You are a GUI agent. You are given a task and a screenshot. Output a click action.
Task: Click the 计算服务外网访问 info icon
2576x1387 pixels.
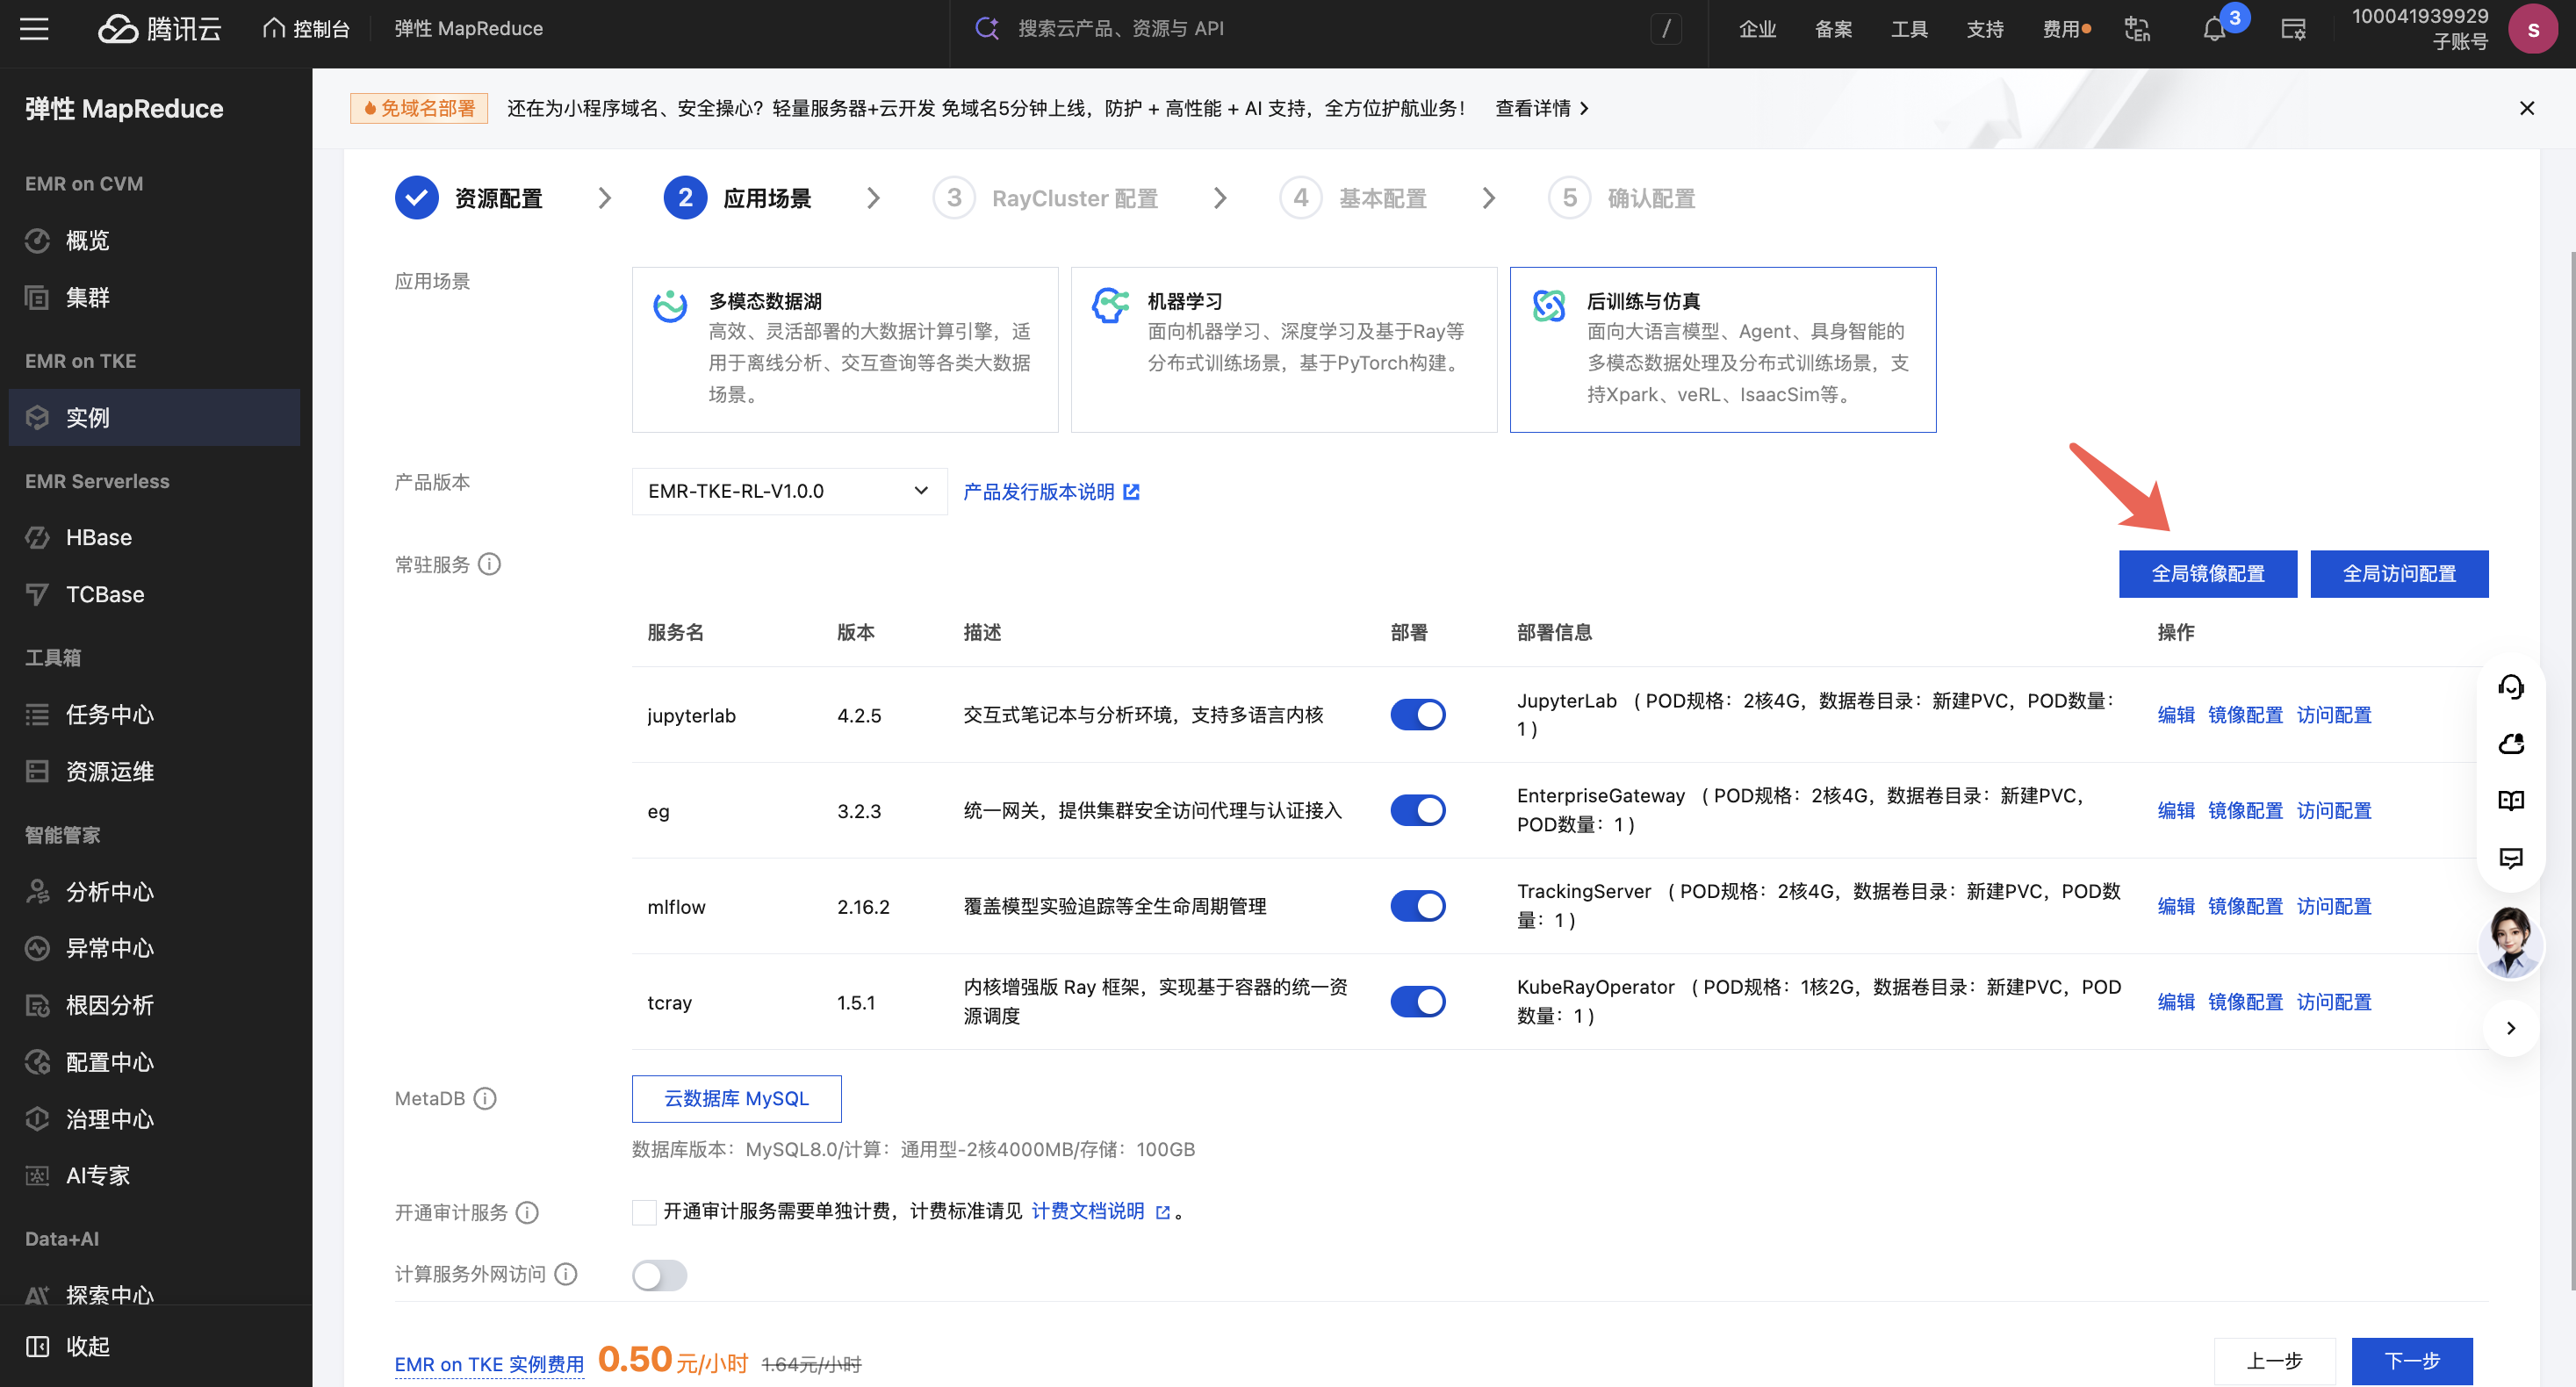566,1273
